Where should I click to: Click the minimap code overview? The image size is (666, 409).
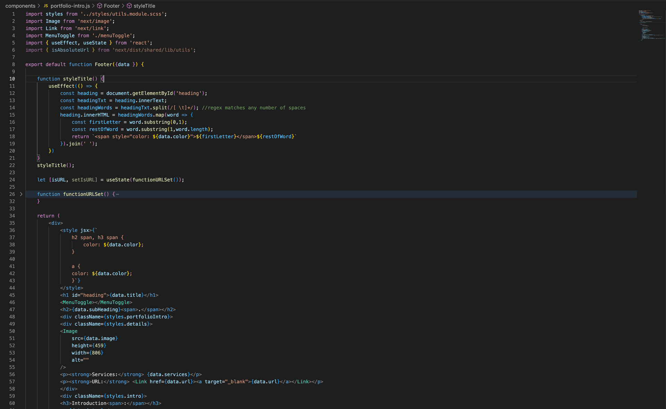pyautogui.click(x=651, y=26)
